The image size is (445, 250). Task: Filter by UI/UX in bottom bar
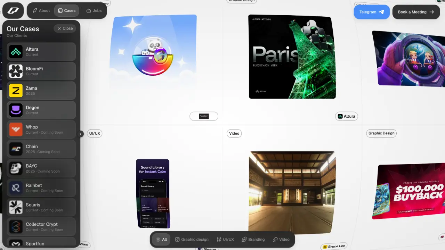[x=225, y=239]
